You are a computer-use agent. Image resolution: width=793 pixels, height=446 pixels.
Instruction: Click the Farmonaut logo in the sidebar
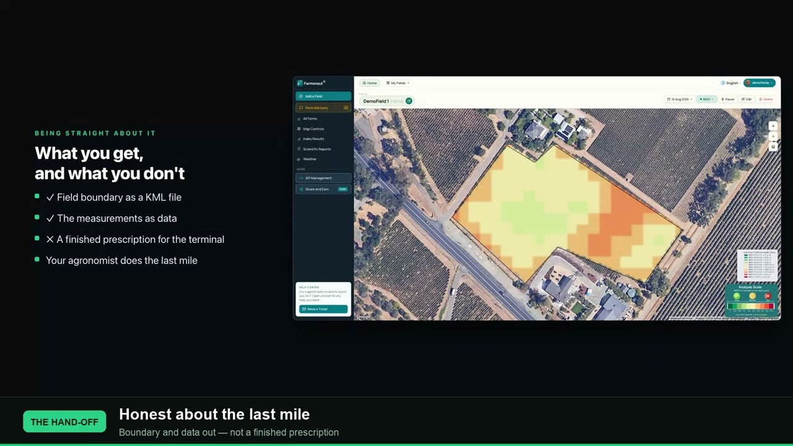coord(311,83)
